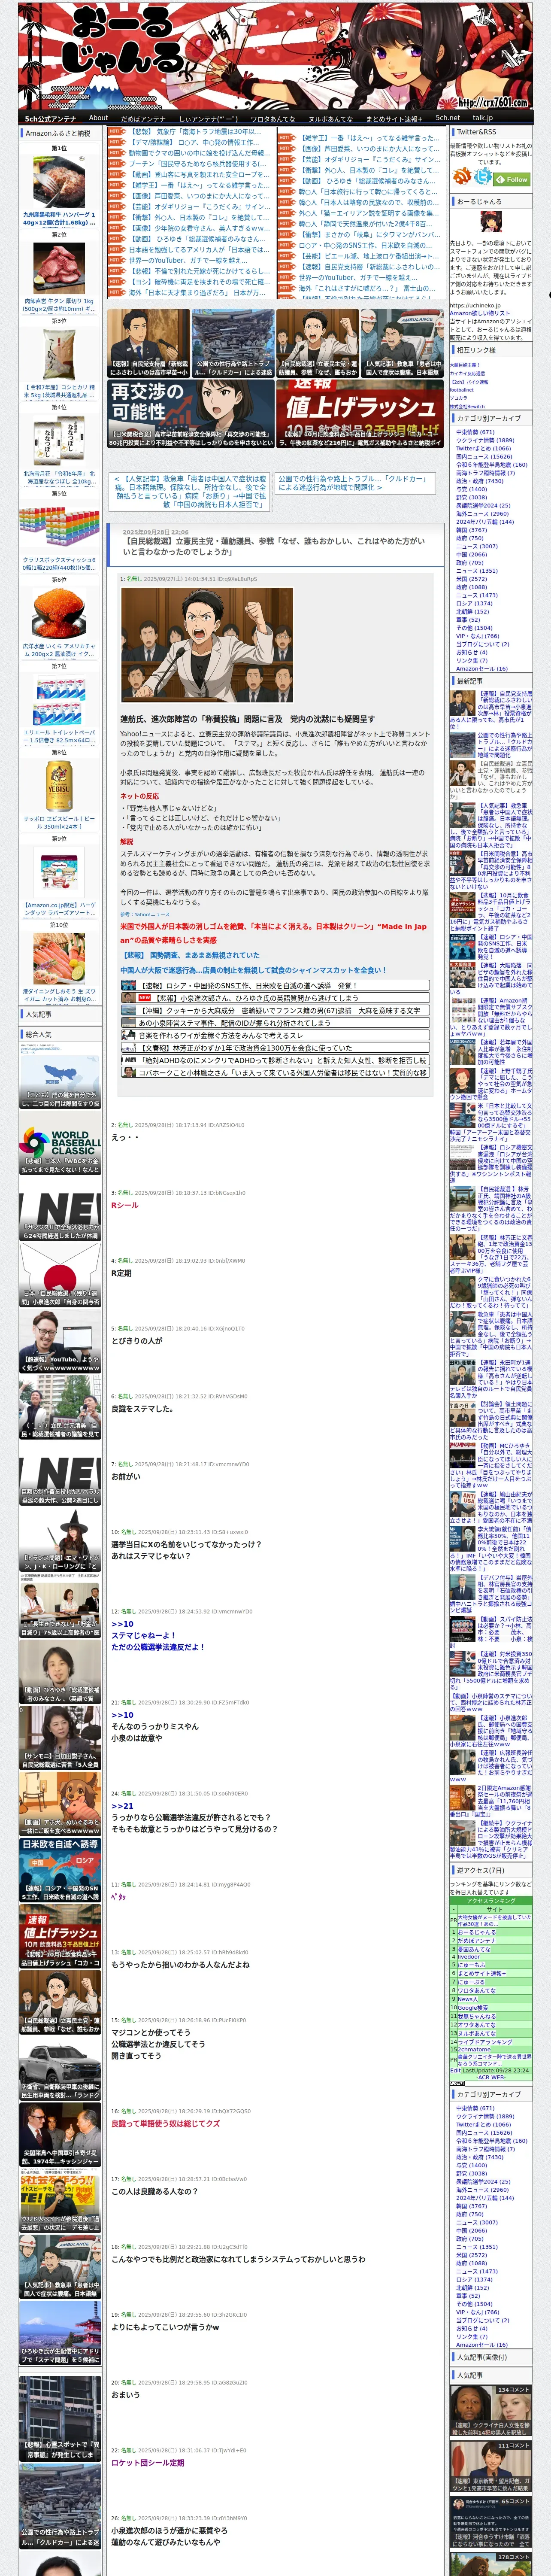This screenshot has width=551, height=2576.
Task: Open related link コバホークこと小林鷹之さん
Action: pyautogui.click(x=275, y=1072)
